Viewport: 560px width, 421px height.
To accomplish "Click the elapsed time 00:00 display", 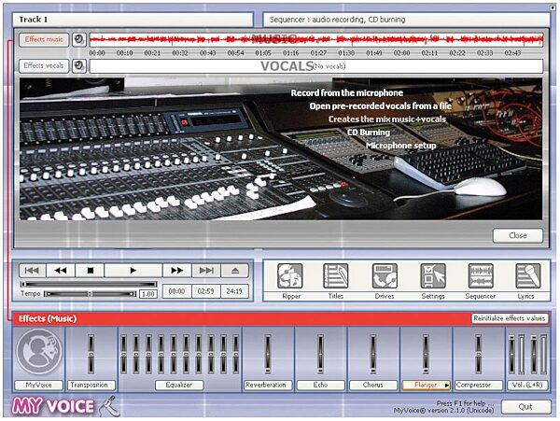I will pyautogui.click(x=176, y=291).
